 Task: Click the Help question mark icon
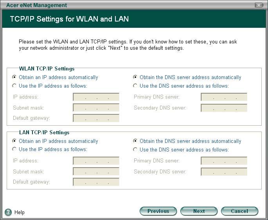tap(8, 212)
